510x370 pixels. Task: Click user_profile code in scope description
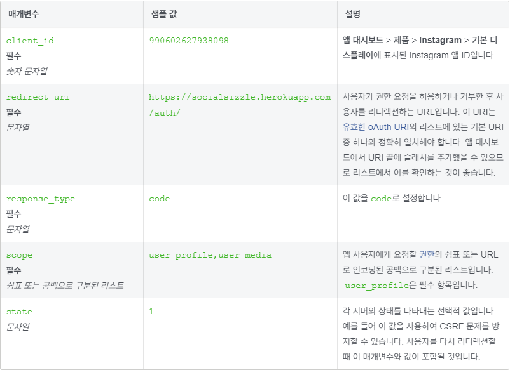(x=376, y=286)
